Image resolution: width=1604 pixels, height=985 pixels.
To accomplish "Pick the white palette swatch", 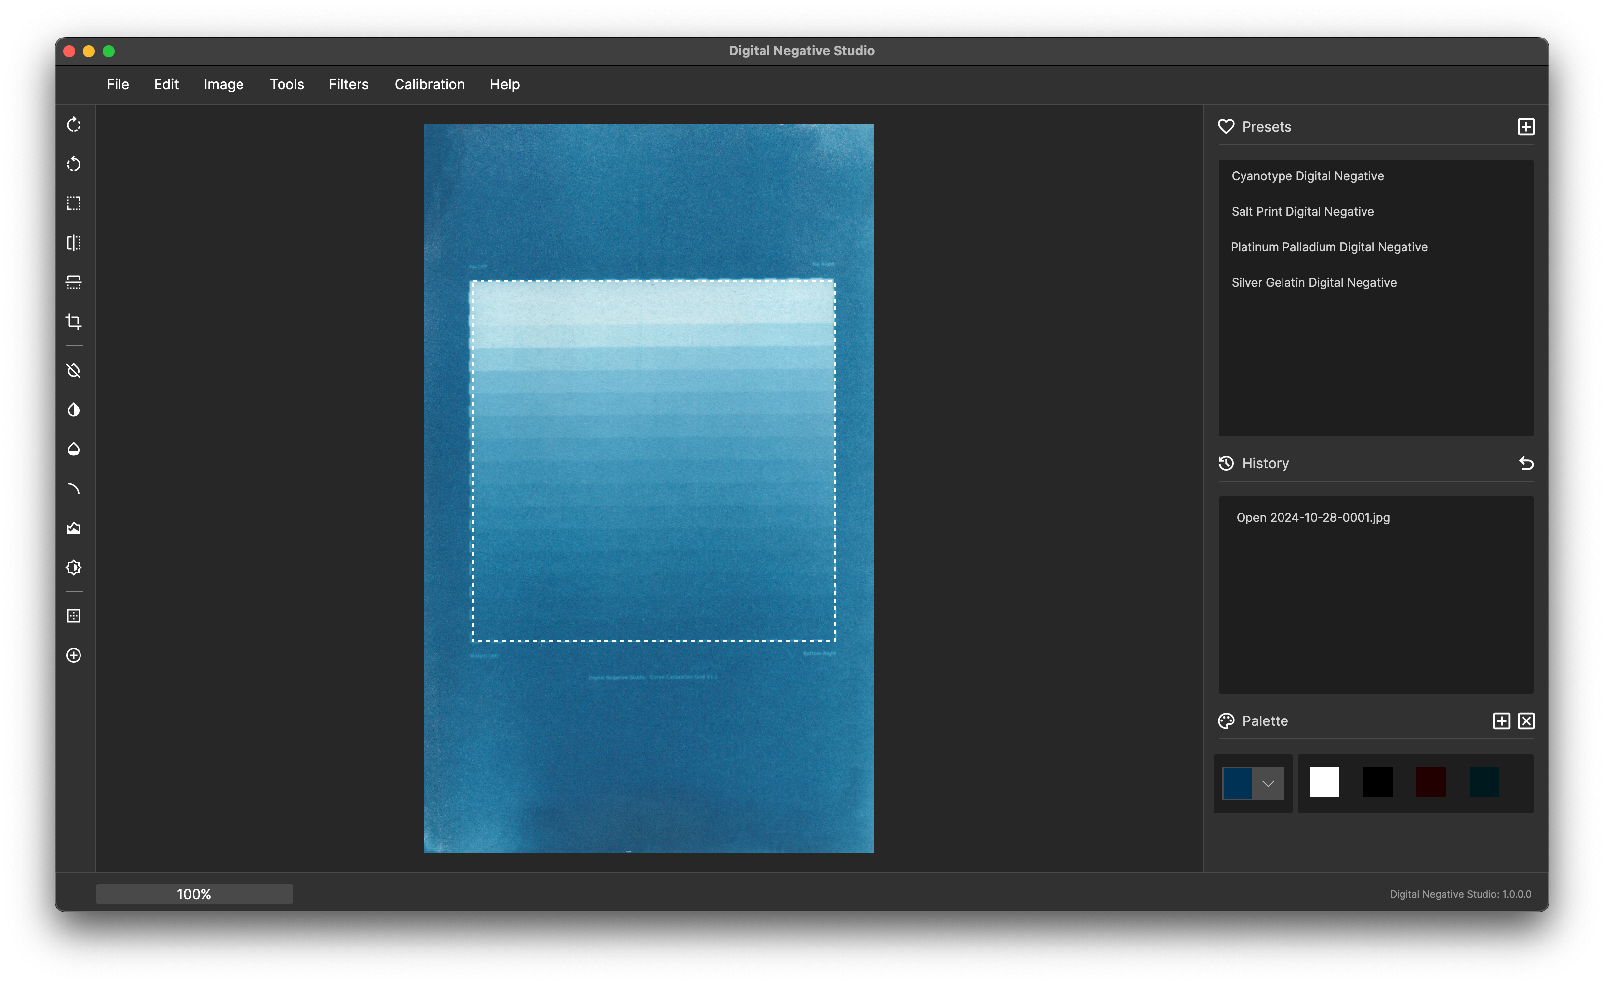I will pos(1323,782).
